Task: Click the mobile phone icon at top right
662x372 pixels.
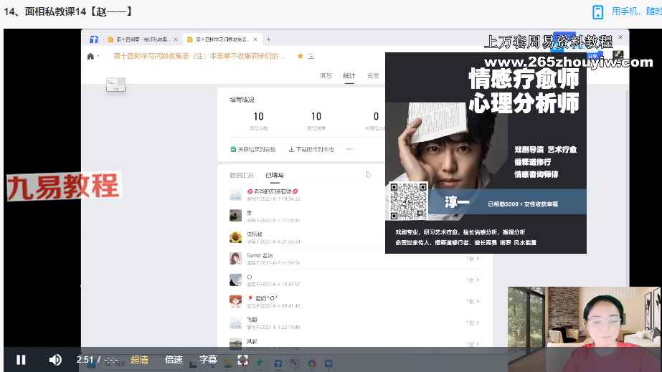Action: coord(597,11)
